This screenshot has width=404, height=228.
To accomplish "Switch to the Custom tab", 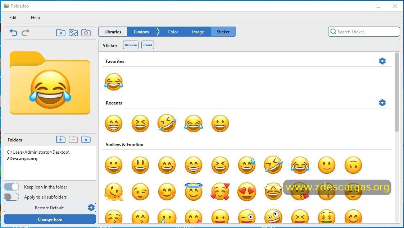I will (141, 32).
